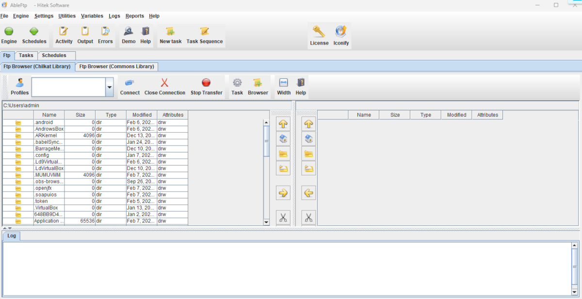Click the Profiles combo box field
This screenshot has height=299, width=582.
(68, 88)
